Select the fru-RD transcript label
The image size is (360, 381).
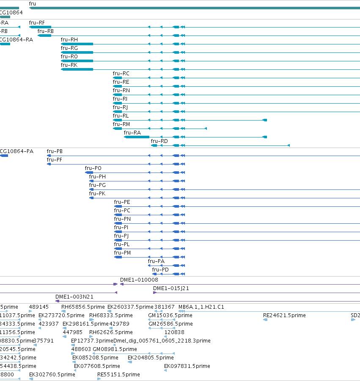click(x=159, y=141)
